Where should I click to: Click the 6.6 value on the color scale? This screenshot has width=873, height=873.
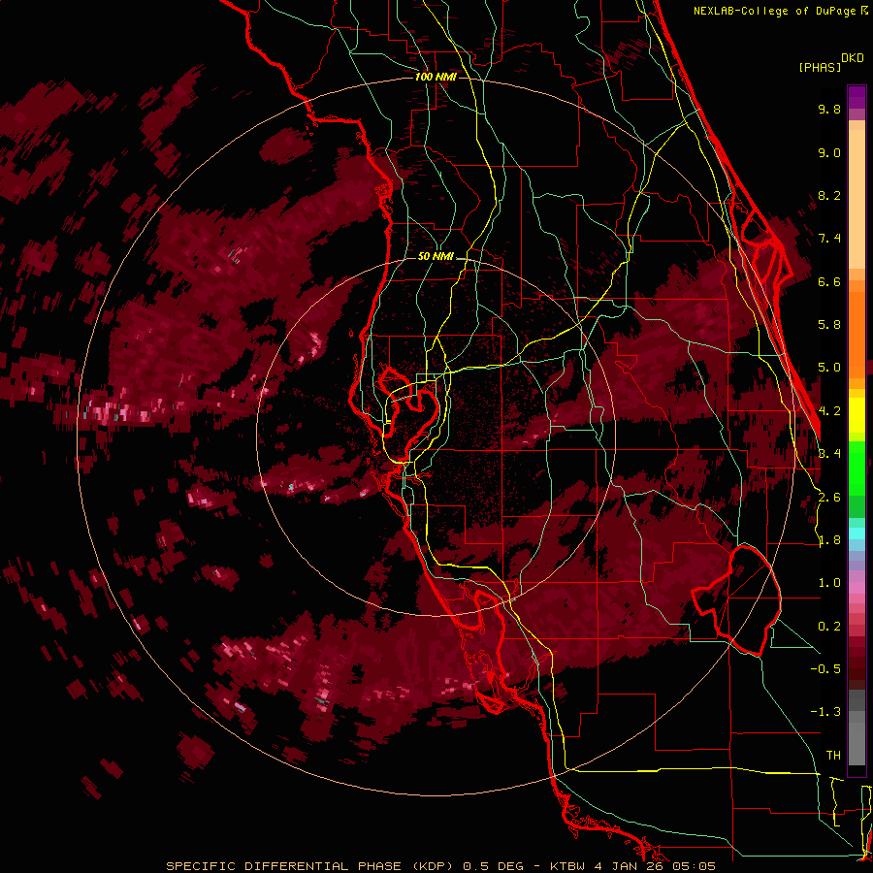(x=829, y=281)
